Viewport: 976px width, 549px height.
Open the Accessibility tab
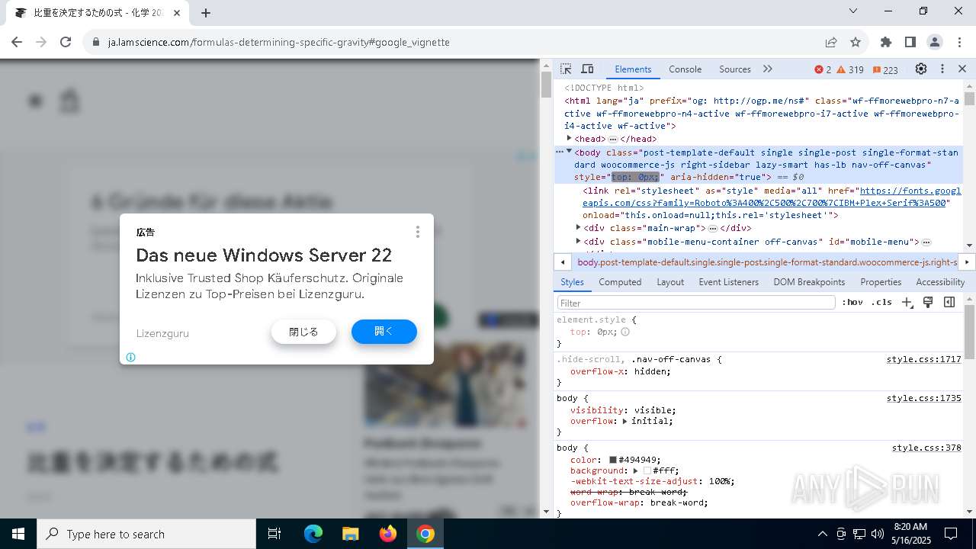940,281
